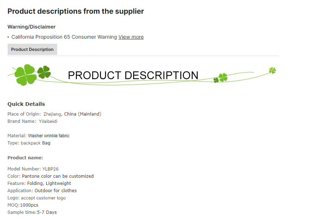Screen dimensions: 309x220
Task: Click the small dark clover beside the large one
Action: tap(44, 72)
